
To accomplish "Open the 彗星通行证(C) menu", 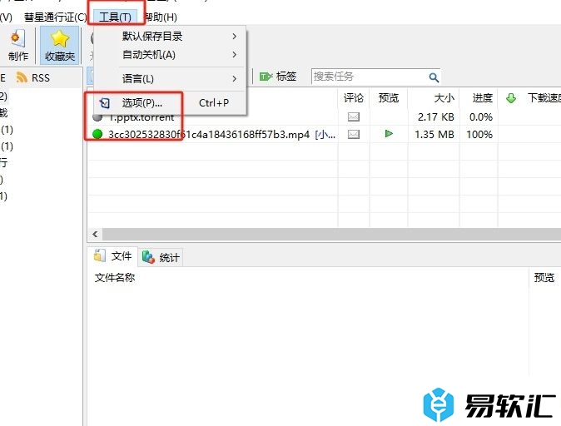I will [56, 17].
